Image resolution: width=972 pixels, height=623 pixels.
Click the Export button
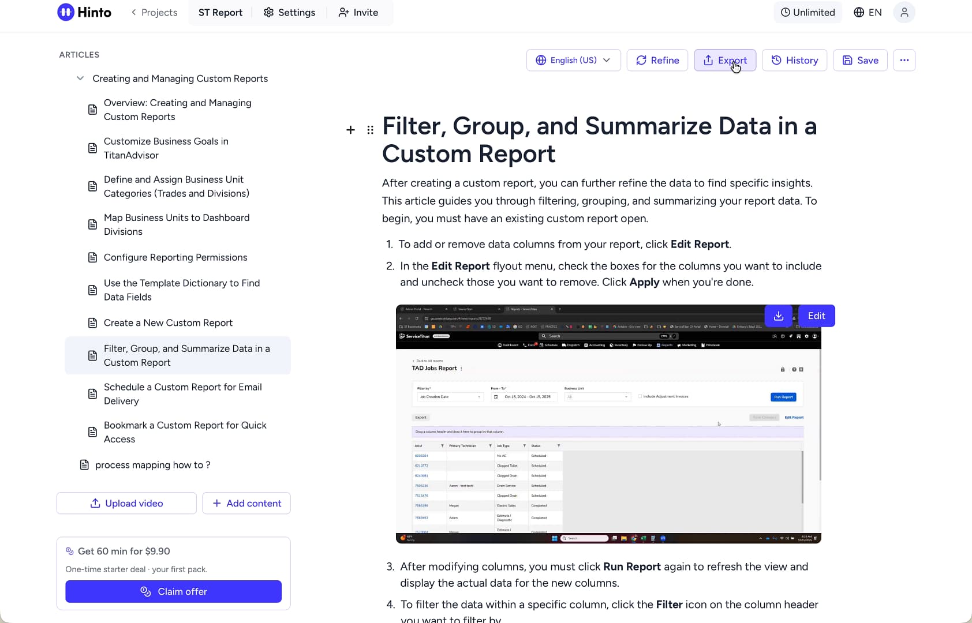[725, 60]
